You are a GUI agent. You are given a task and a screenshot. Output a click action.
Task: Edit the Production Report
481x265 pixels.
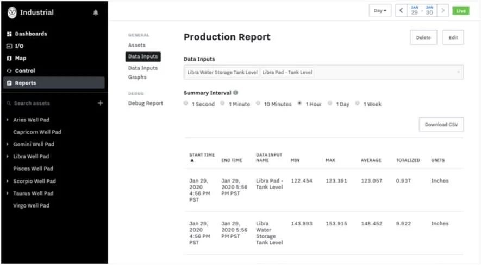pos(453,37)
